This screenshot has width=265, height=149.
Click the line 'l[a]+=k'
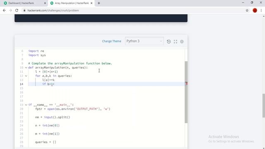pyautogui.click(x=48, y=80)
